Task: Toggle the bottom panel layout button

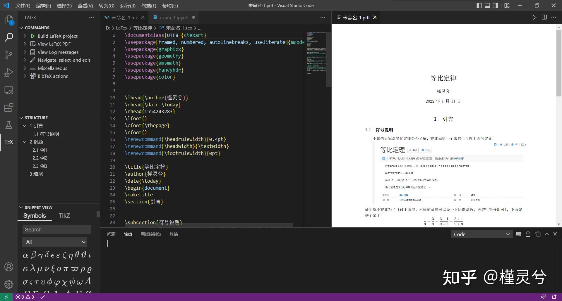Action: point(487,6)
